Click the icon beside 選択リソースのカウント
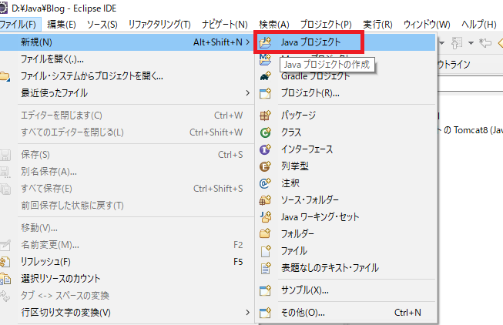The image size is (503, 325). coord(5,279)
